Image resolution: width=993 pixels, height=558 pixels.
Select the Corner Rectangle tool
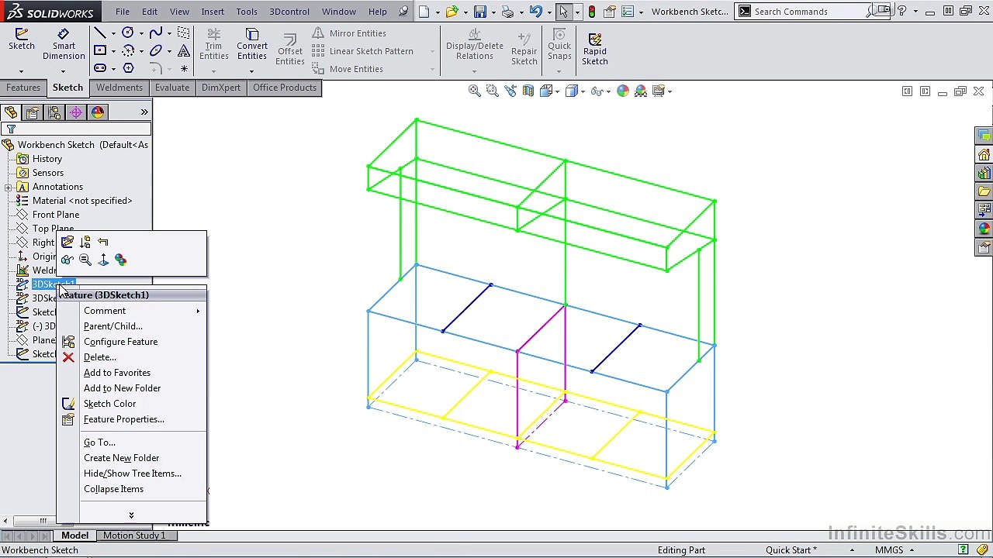point(100,50)
